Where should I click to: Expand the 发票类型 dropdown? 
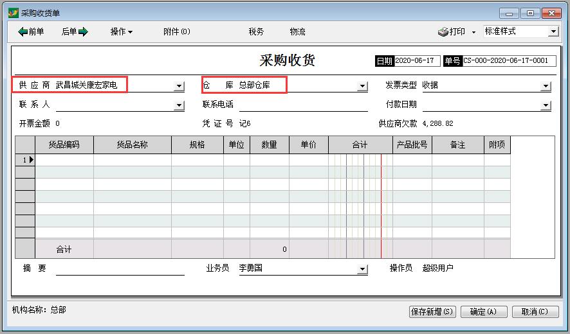tap(546, 86)
